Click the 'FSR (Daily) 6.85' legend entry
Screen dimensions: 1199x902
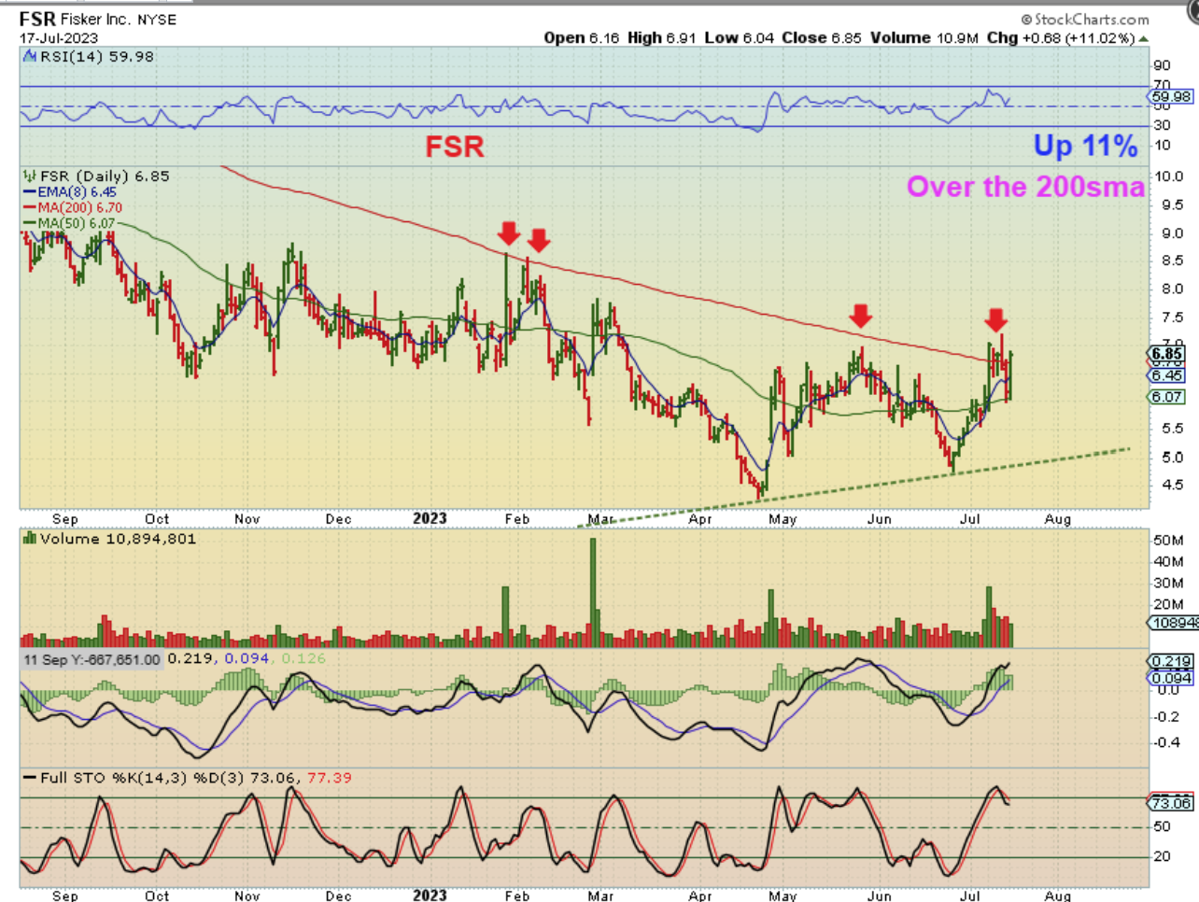coord(105,176)
